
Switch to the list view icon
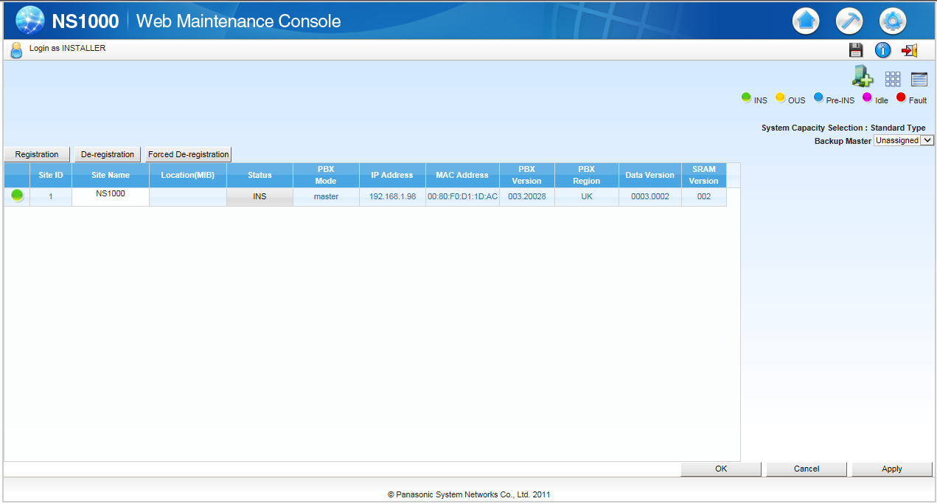(x=919, y=79)
